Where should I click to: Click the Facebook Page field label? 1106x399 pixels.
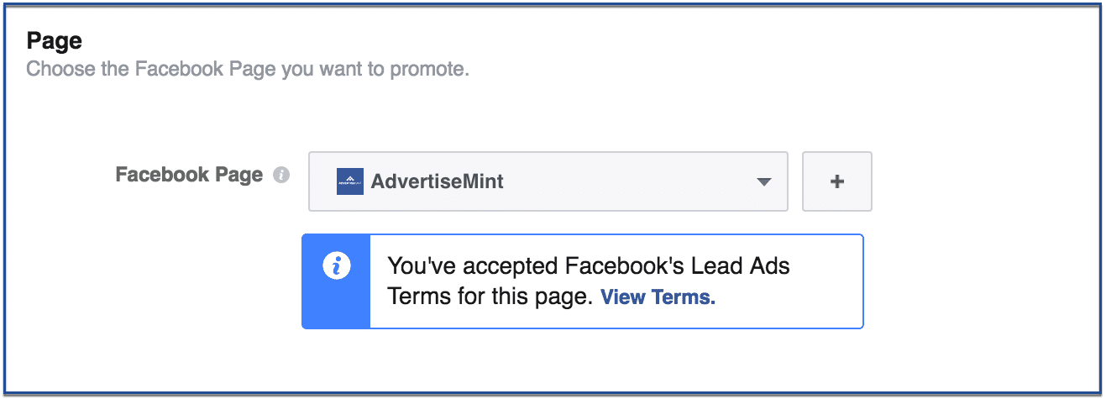[x=189, y=175]
